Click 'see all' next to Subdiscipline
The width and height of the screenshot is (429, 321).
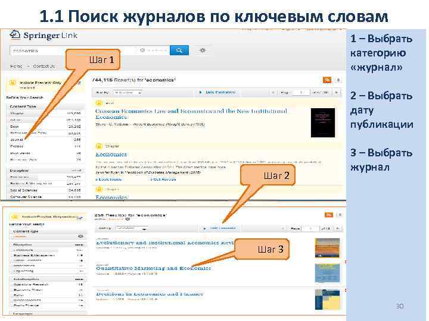79,279
